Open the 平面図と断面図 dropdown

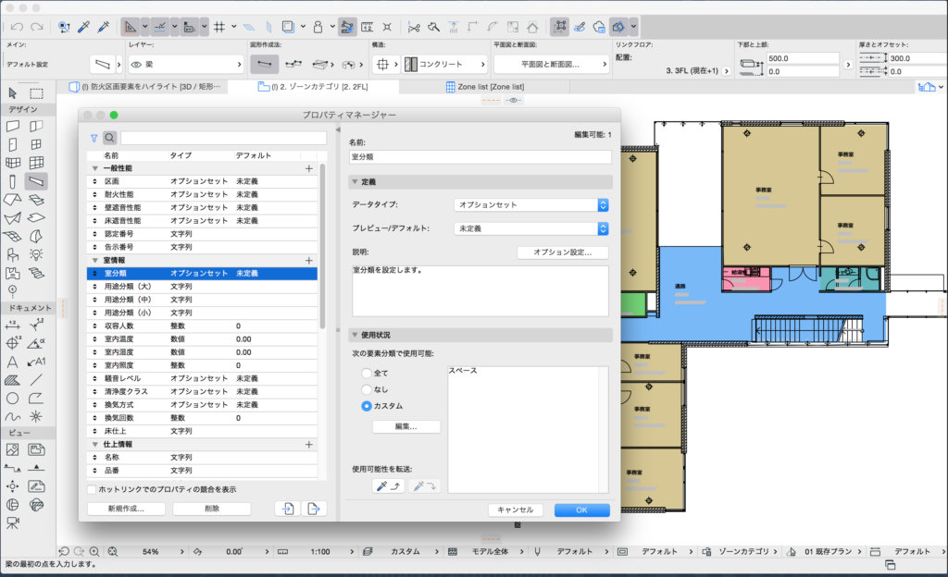(x=552, y=64)
